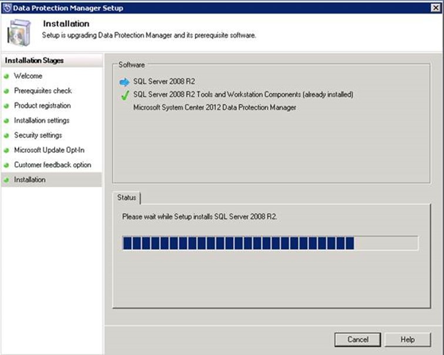Click 'SQL Server 2008 R2 Tools and Workstation Components' entry
This screenshot has height=355, width=444.
point(243,94)
